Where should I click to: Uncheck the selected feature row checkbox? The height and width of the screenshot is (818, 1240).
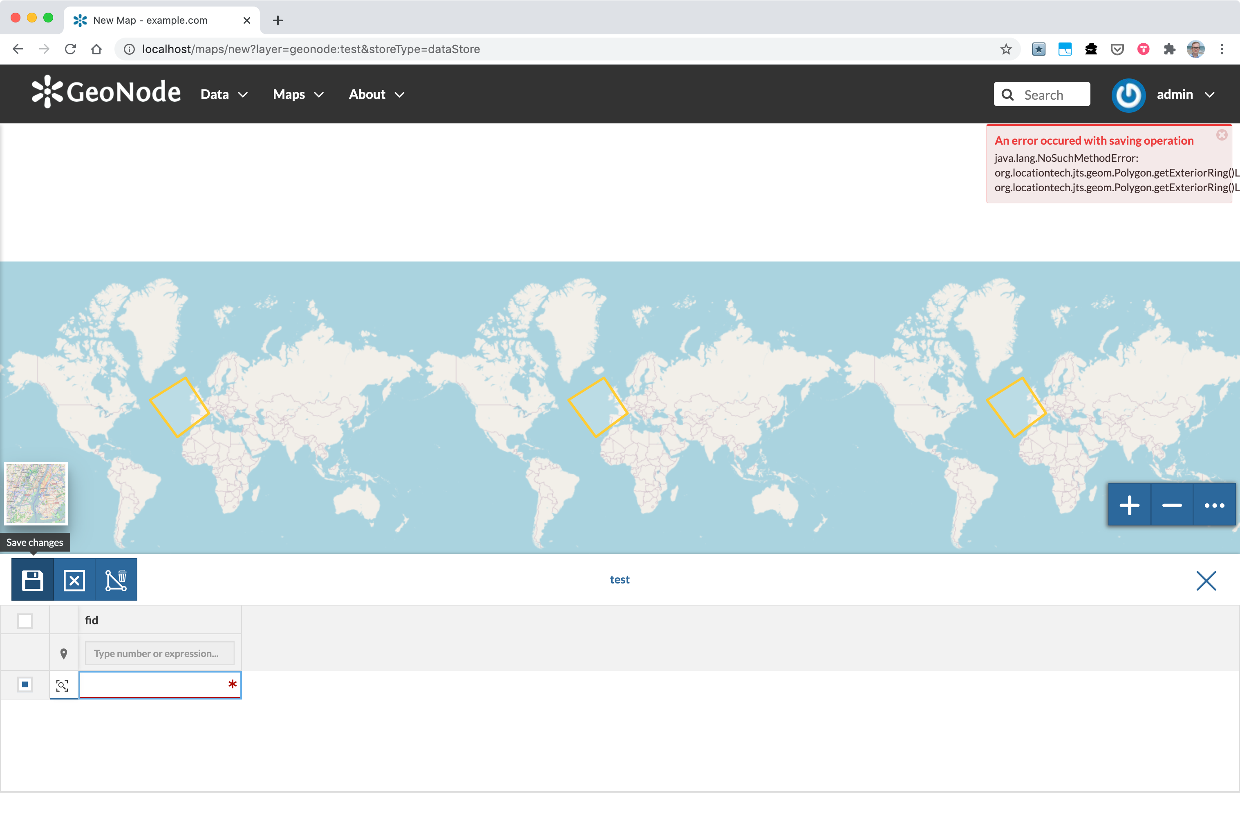[x=25, y=684]
